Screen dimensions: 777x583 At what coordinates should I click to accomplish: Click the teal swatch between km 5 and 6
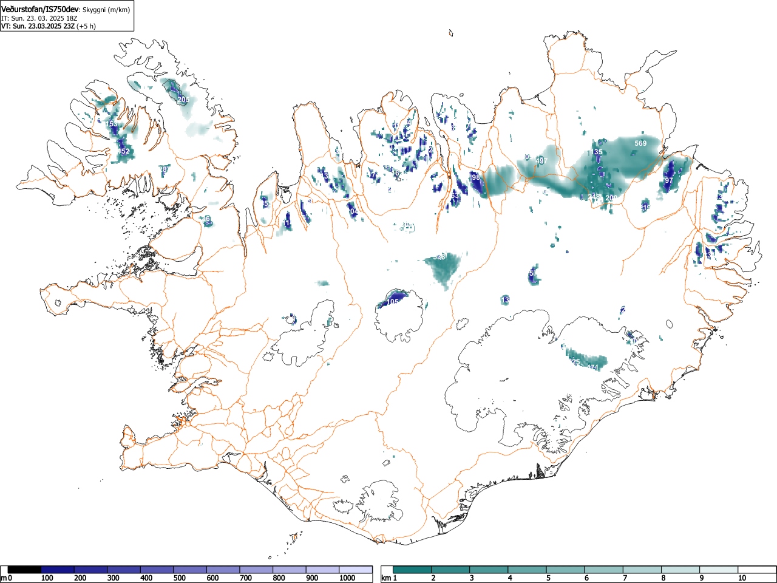566,570
